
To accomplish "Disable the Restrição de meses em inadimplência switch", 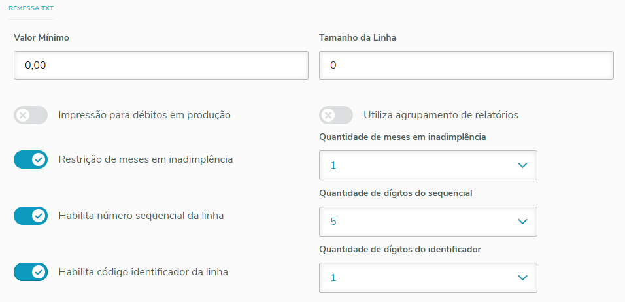I will (31, 159).
